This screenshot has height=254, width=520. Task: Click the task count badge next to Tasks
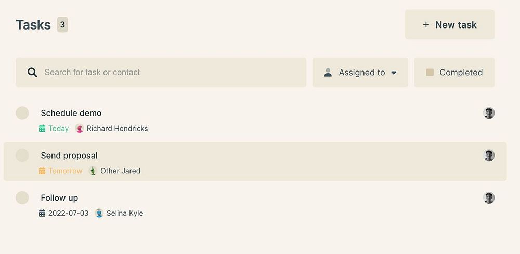click(62, 25)
